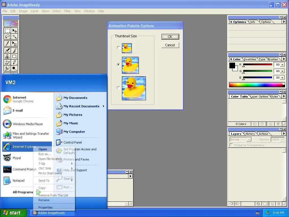Select the Slice Select tool
Viewport: 289px width, 217px height.
tap(15, 43)
